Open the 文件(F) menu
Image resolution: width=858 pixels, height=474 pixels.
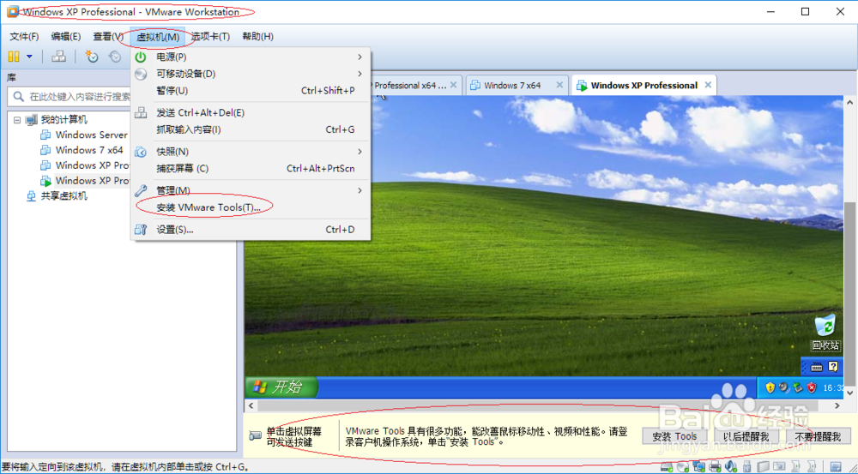[24, 37]
